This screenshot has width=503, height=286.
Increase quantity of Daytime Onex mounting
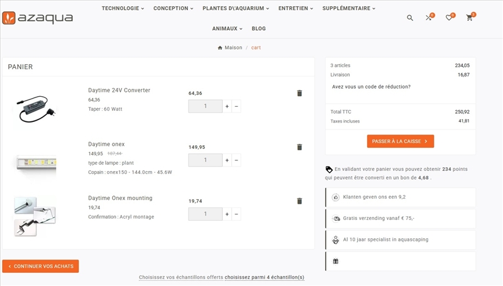click(x=227, y=214)
